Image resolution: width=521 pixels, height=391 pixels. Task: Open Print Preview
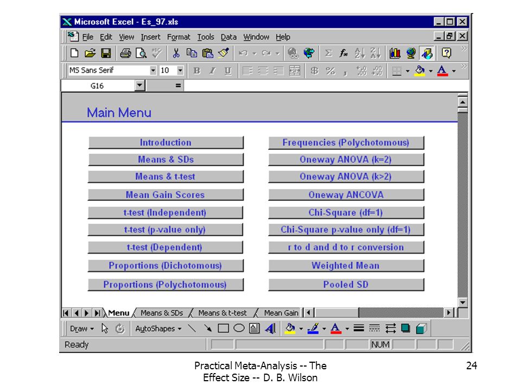pos(141,53)
